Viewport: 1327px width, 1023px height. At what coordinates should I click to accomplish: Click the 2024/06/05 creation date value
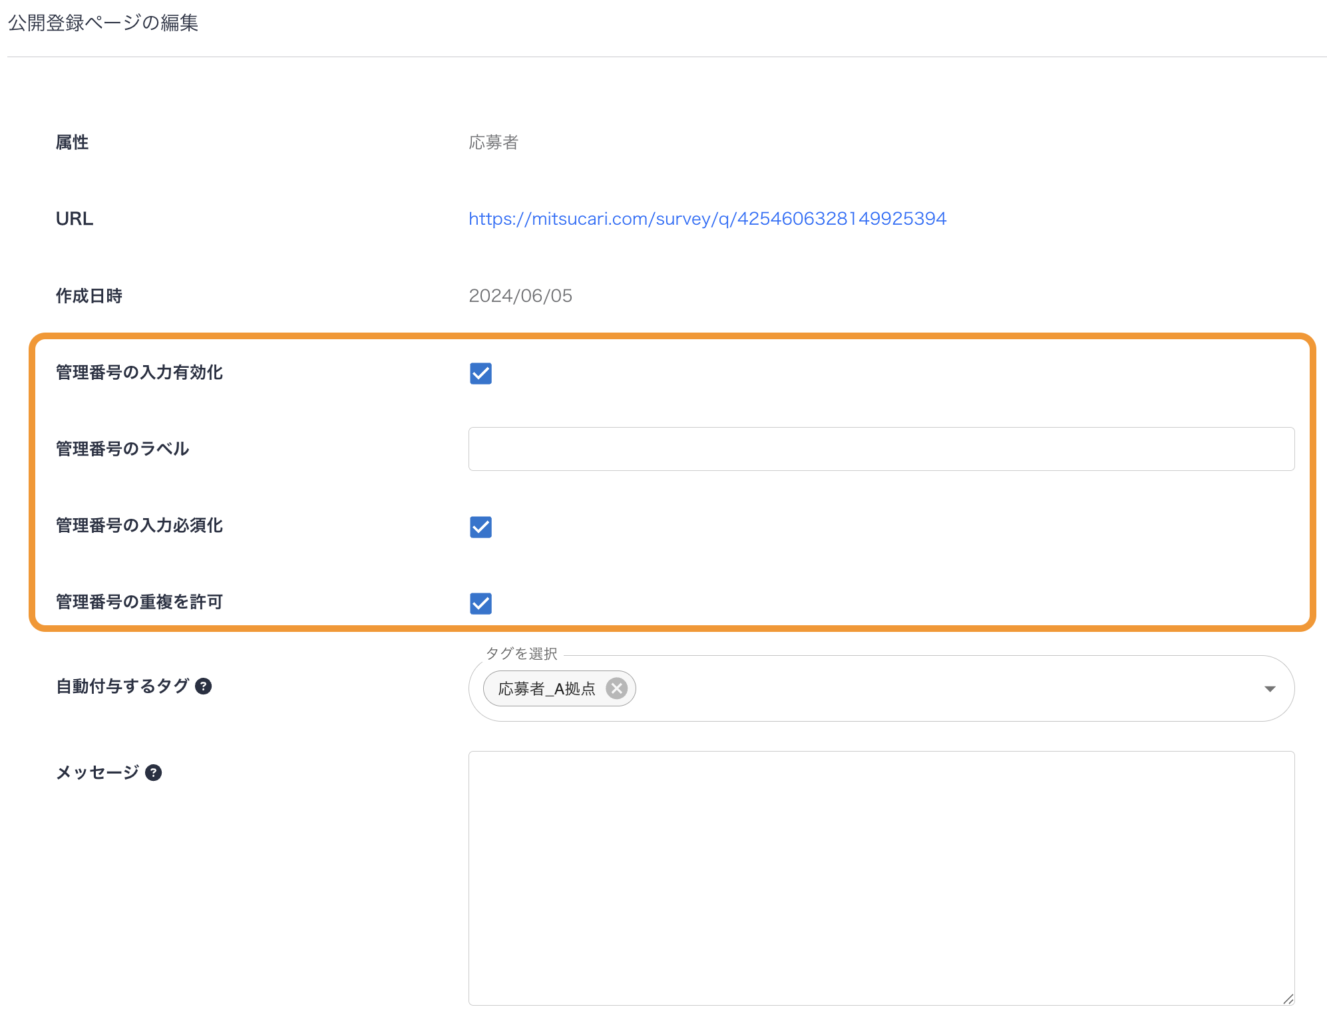click(x=520, y=296)
